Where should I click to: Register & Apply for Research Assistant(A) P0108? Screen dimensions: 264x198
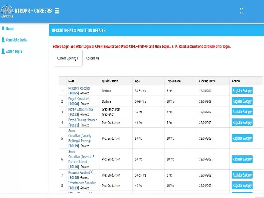[242, 175]
